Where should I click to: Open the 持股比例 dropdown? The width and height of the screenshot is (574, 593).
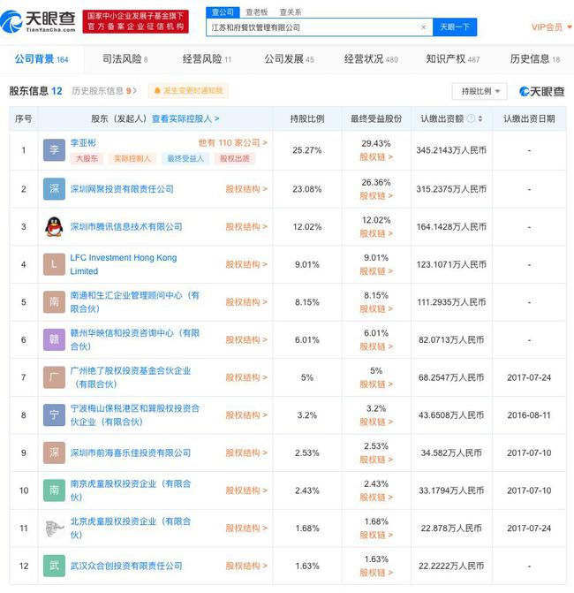pos(480,91)
